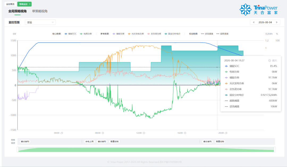
Task: Open the 监控范围 全站 dropdown
Action: [x=40, y=22]
